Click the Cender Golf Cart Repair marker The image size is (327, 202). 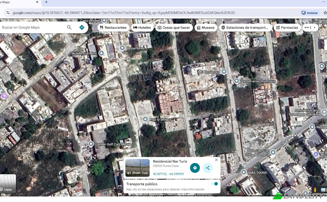click(91, 144)
